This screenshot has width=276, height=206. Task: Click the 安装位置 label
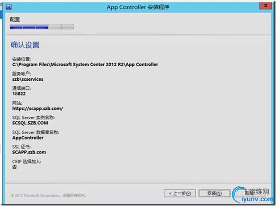pos(21,59)
